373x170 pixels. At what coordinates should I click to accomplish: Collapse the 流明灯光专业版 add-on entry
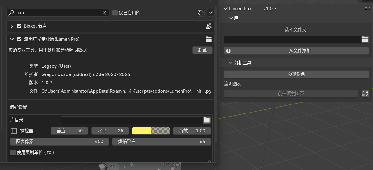[x=12, y=39]
